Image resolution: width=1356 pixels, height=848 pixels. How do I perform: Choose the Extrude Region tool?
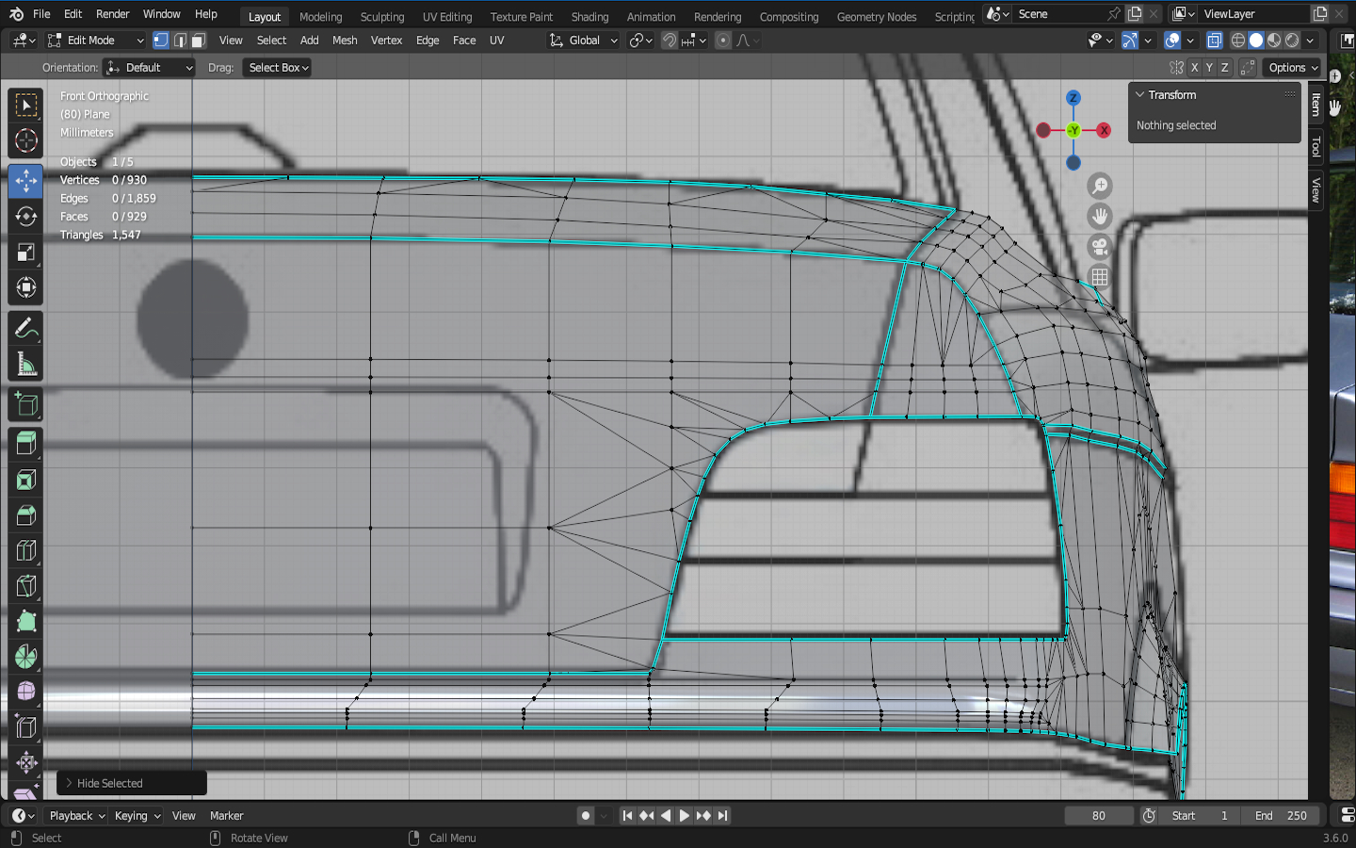[x=25, y=443]
